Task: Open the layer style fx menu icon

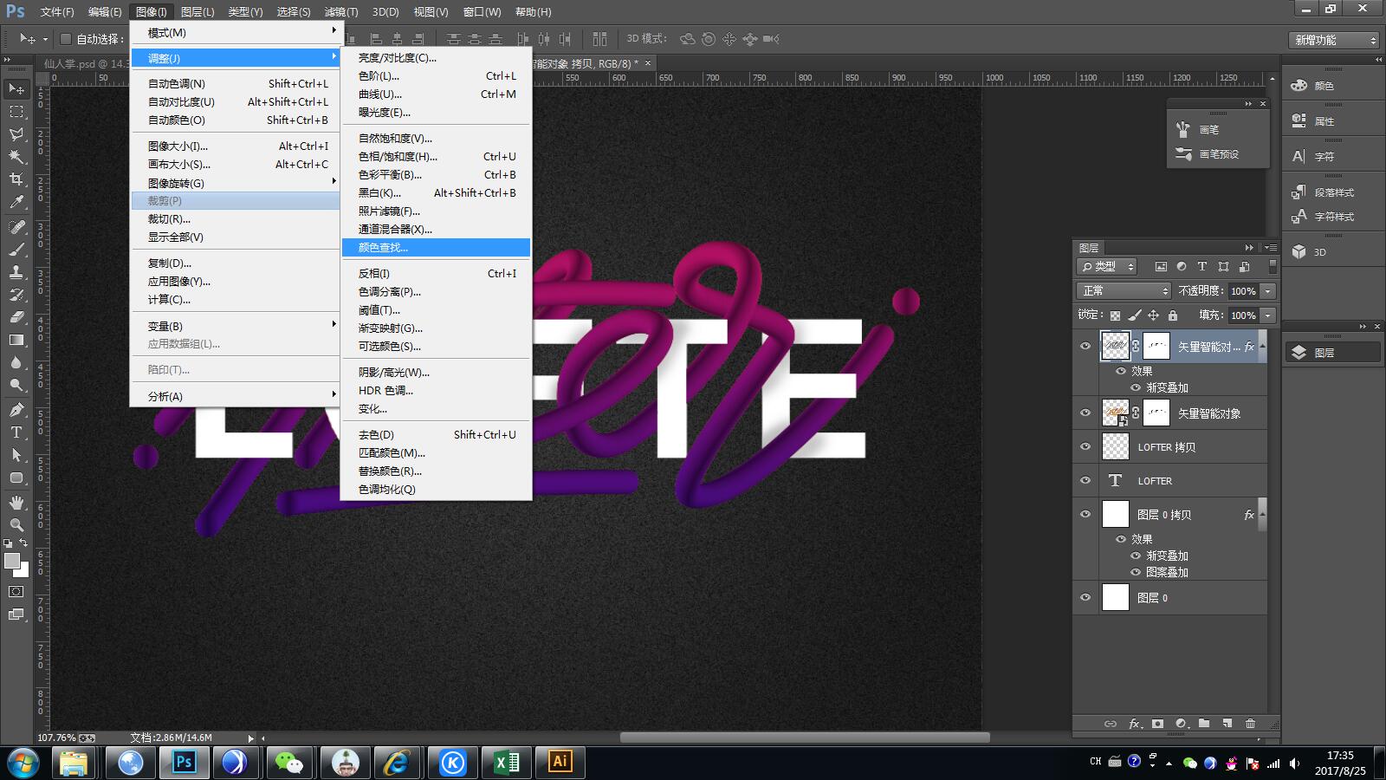Action: click(x=1135, y=724)
